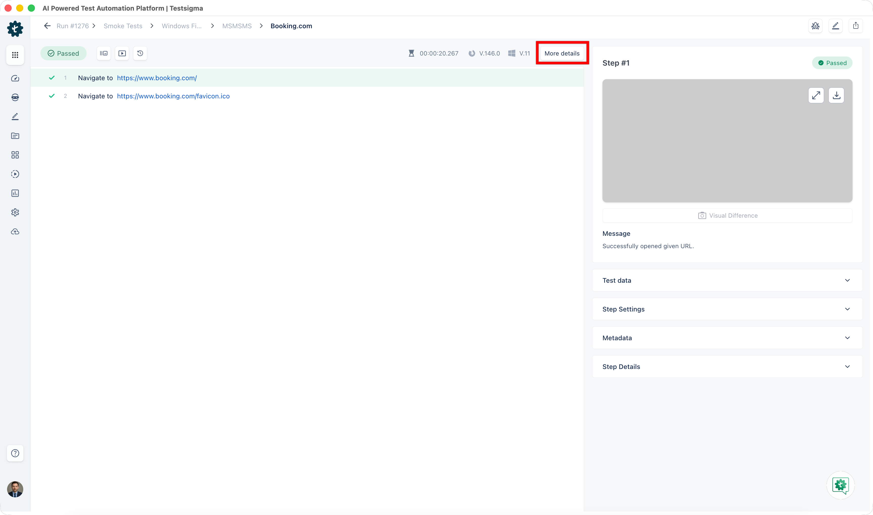Click the share icon in top bar
The height and width of the screenshot is (515, 873).
click(856, 26)
